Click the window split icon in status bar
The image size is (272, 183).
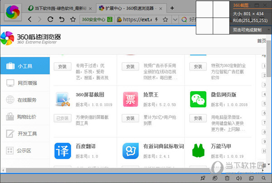(x=251, y=178)
